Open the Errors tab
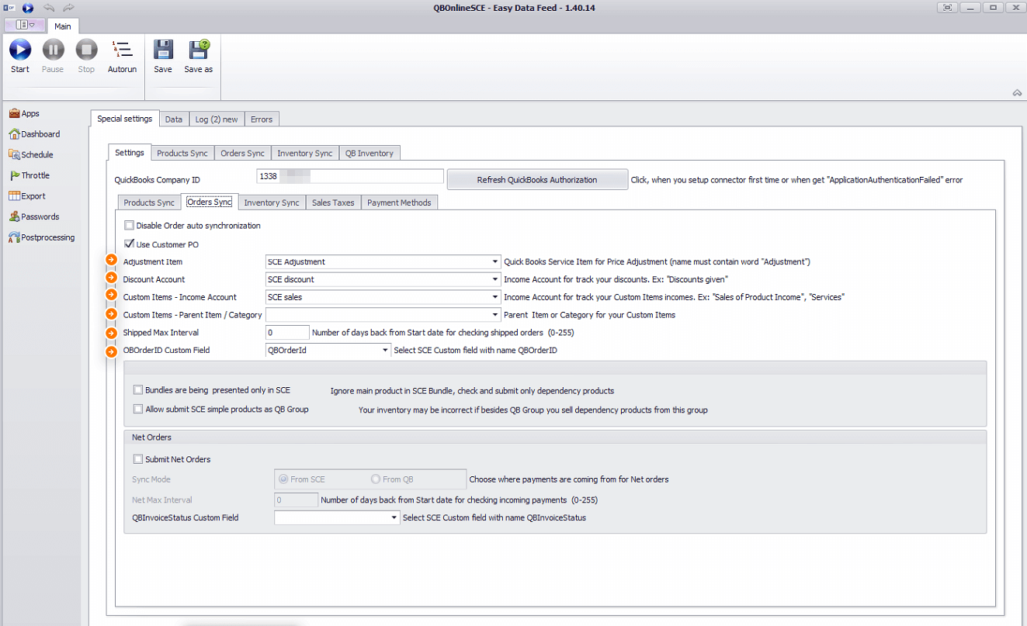 tap(262, 119)
